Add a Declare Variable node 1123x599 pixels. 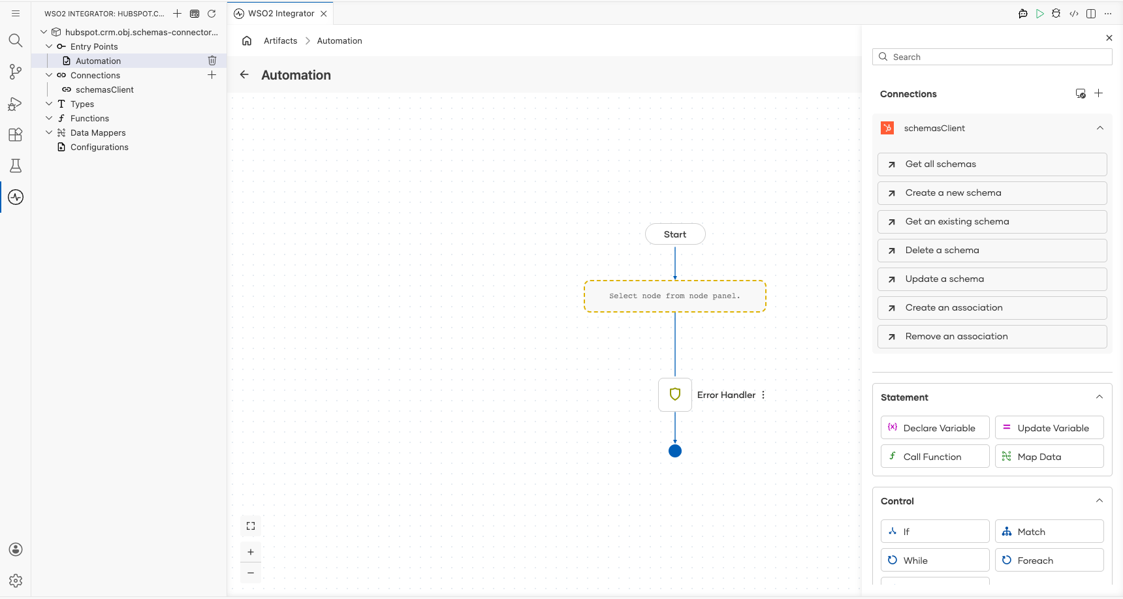[x=935, y=428]
